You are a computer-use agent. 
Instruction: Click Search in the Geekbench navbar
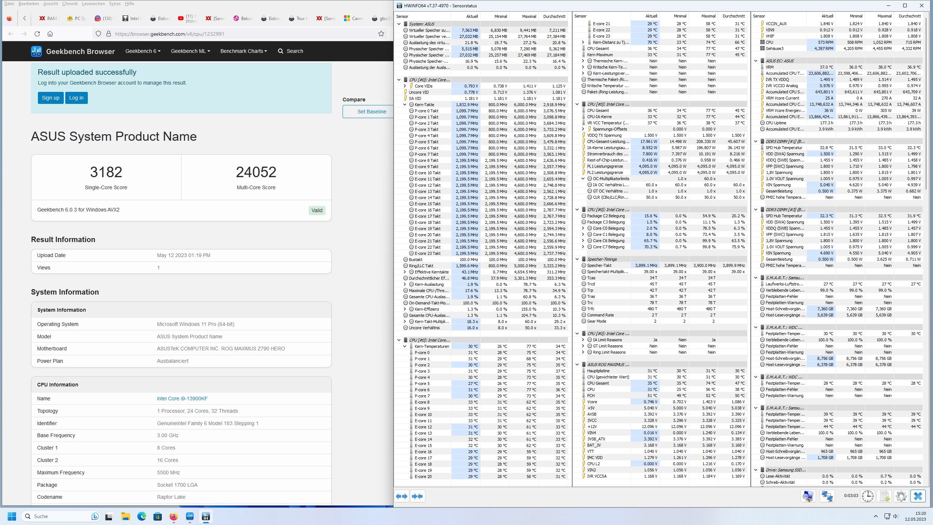coord(290,51)
